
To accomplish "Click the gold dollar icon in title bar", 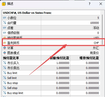I will (4, 4).
